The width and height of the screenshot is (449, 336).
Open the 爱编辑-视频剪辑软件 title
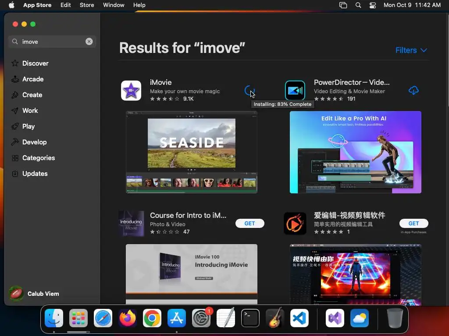pos(349,215)
